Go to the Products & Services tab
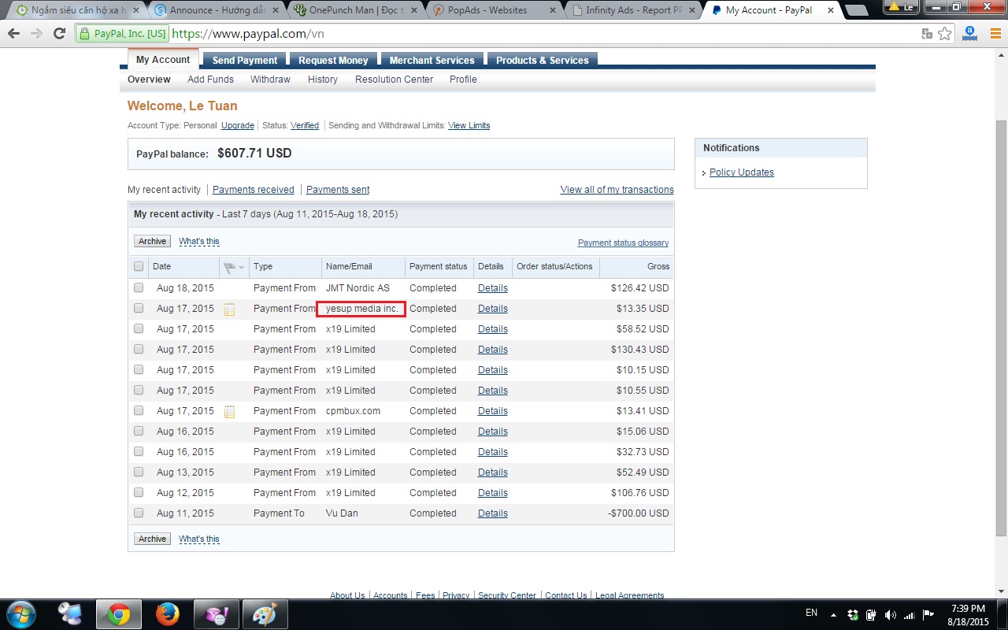 543,61
